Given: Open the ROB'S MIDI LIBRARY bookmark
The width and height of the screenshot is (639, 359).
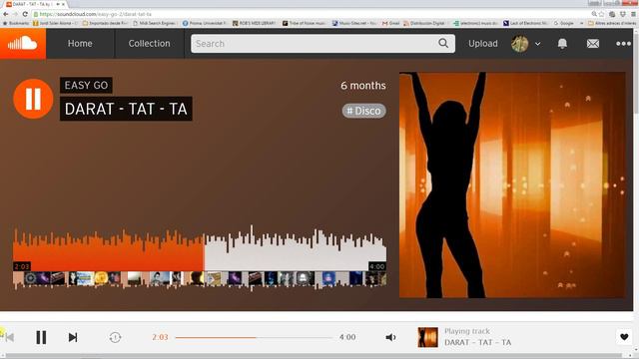Looking at the screenshot, I should coord(255,23).
